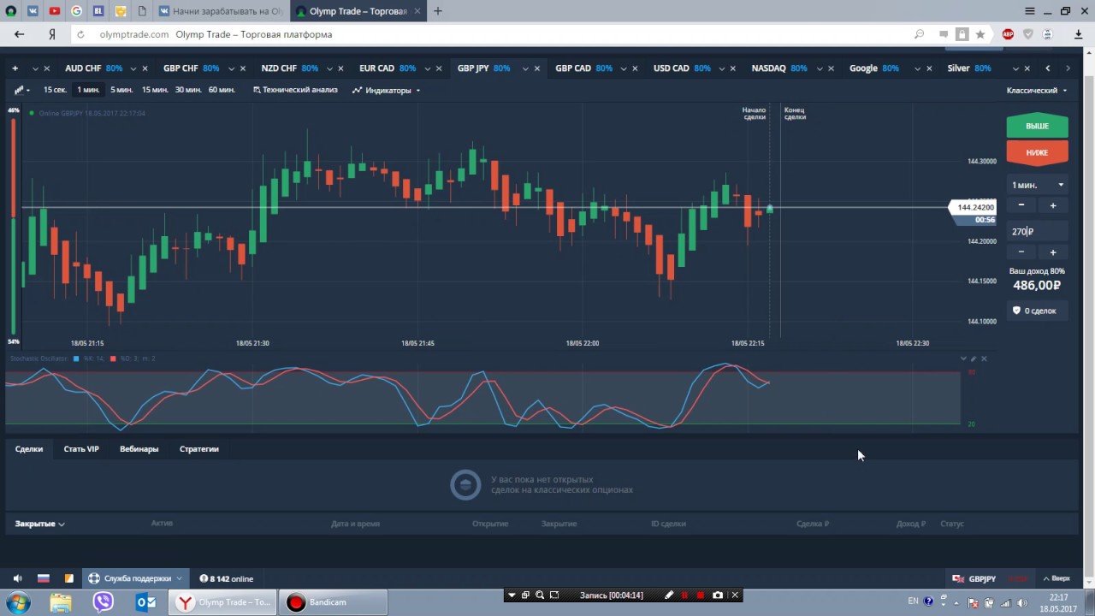This screenshot has width=1095, height=616.
Task: Click orange icon beside the flag
Action: [x=69, y=578]
